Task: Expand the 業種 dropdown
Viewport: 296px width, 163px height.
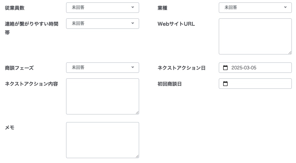Action: tap(255, 8)
